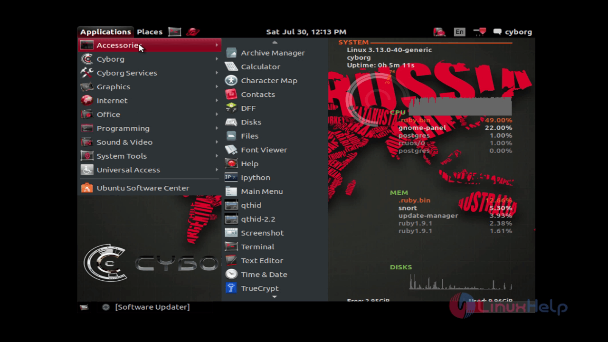This screenshot has width=608, height=342.
Task: Select Universal Access category label
Action: coord(128,170)
